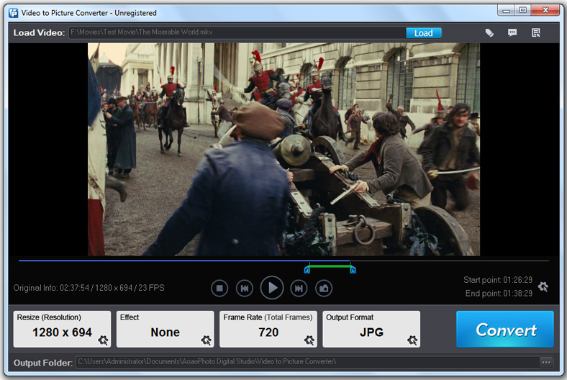Viewport: 567px width, 380px height.
Task: Skip to previous frame
Action: 245,288
